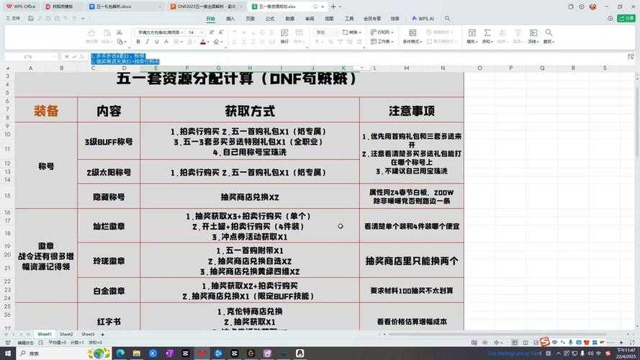The image size is (640, 360).
Task: Open the worksheet (工作表) dropdown
Action: point(382,42)
